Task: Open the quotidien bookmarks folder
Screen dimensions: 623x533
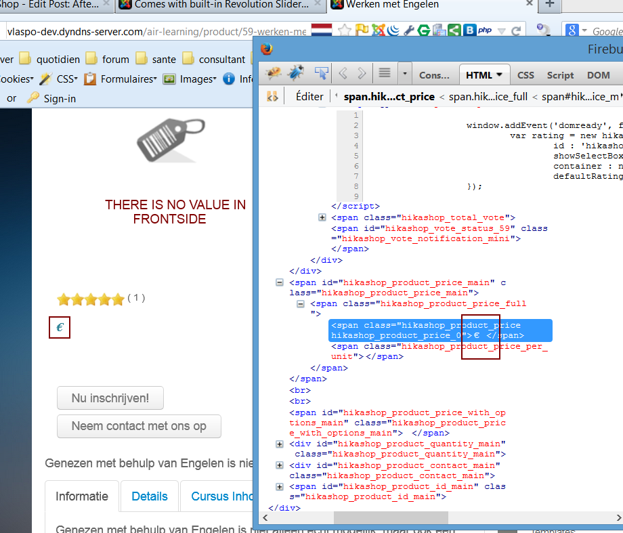Action: point(49,59)
